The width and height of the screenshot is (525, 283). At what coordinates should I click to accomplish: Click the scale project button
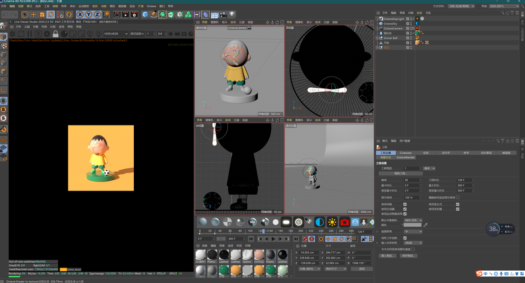click(400, 174)
